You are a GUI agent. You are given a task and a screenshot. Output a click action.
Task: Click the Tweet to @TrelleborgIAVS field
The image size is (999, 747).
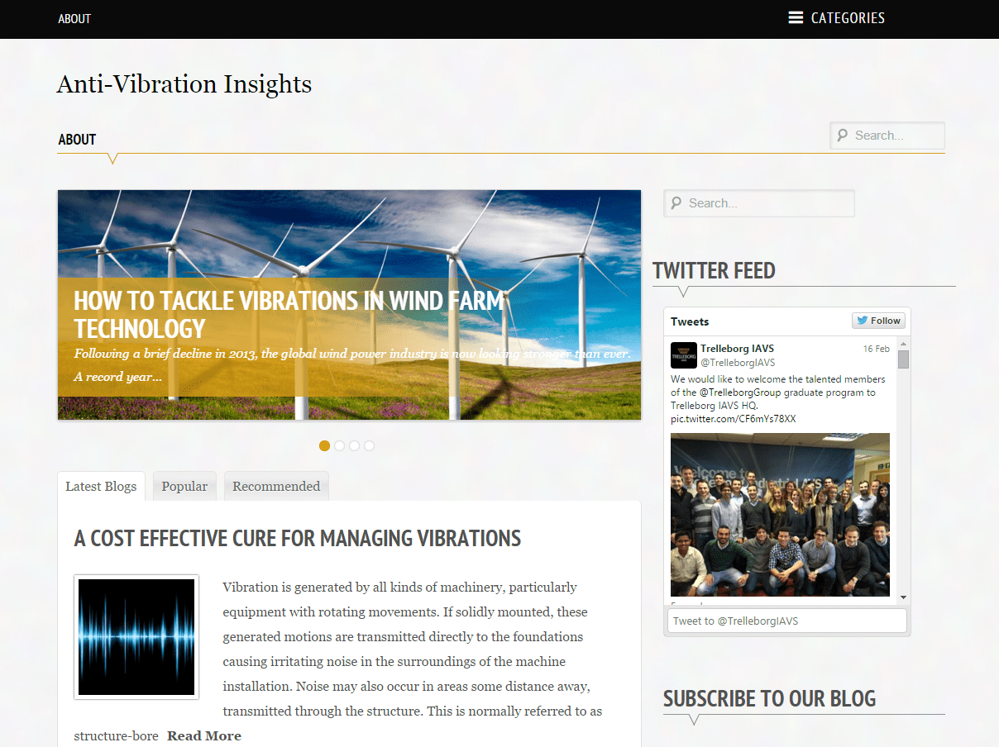(x=786, y=621)
